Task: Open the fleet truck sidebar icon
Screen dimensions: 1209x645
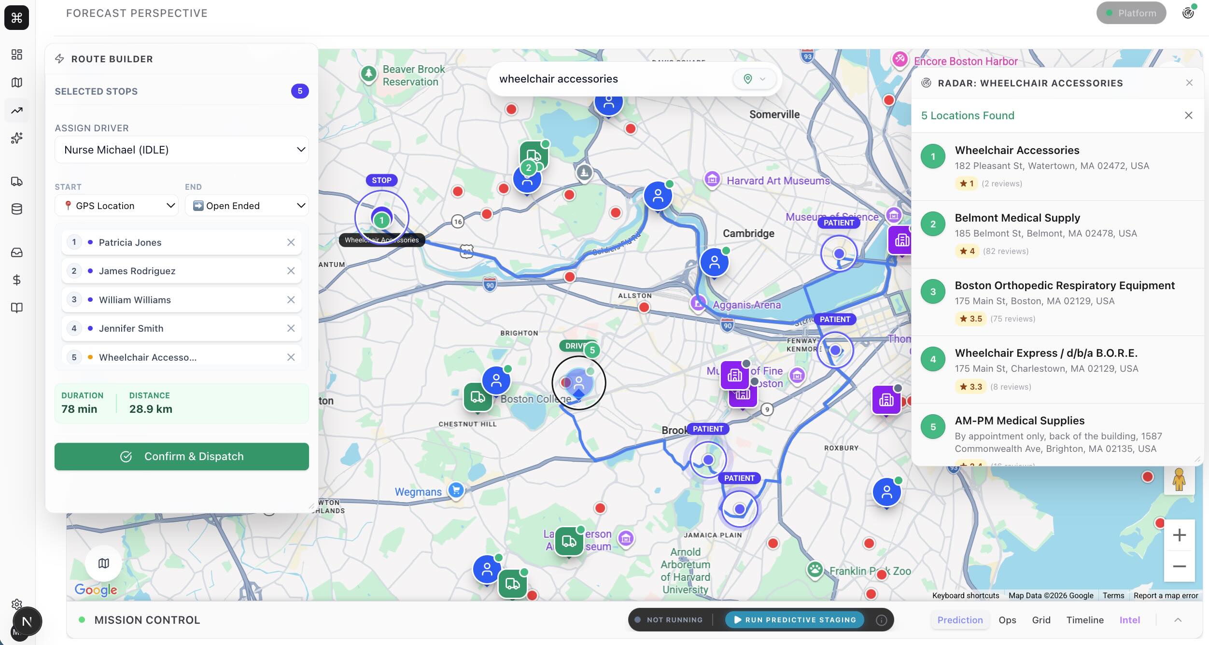Action: pos(16,182)
